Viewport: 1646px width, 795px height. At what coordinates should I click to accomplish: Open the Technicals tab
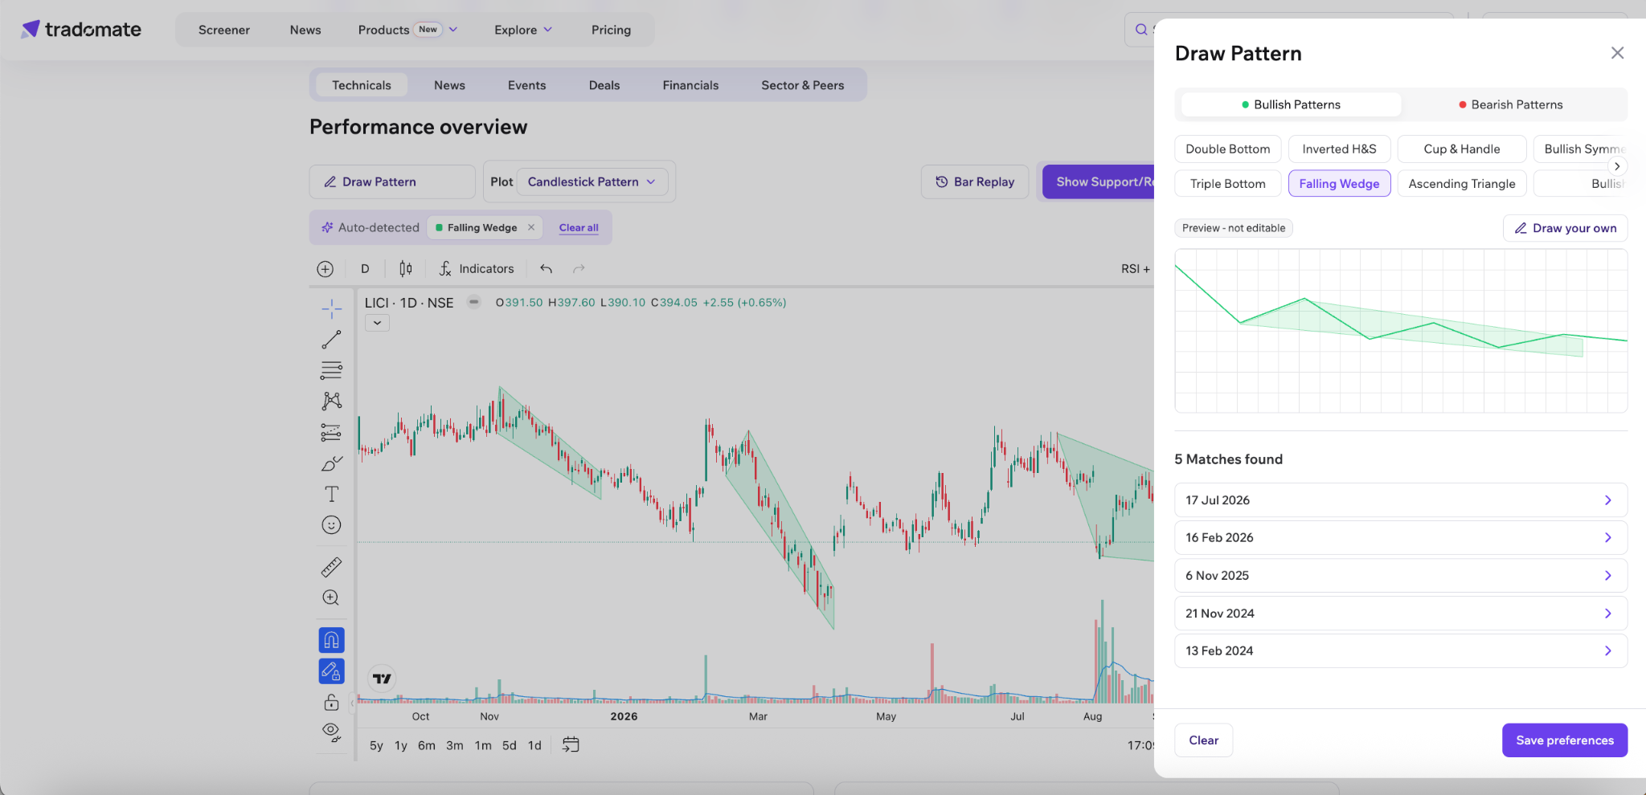(x=362, y=85)
